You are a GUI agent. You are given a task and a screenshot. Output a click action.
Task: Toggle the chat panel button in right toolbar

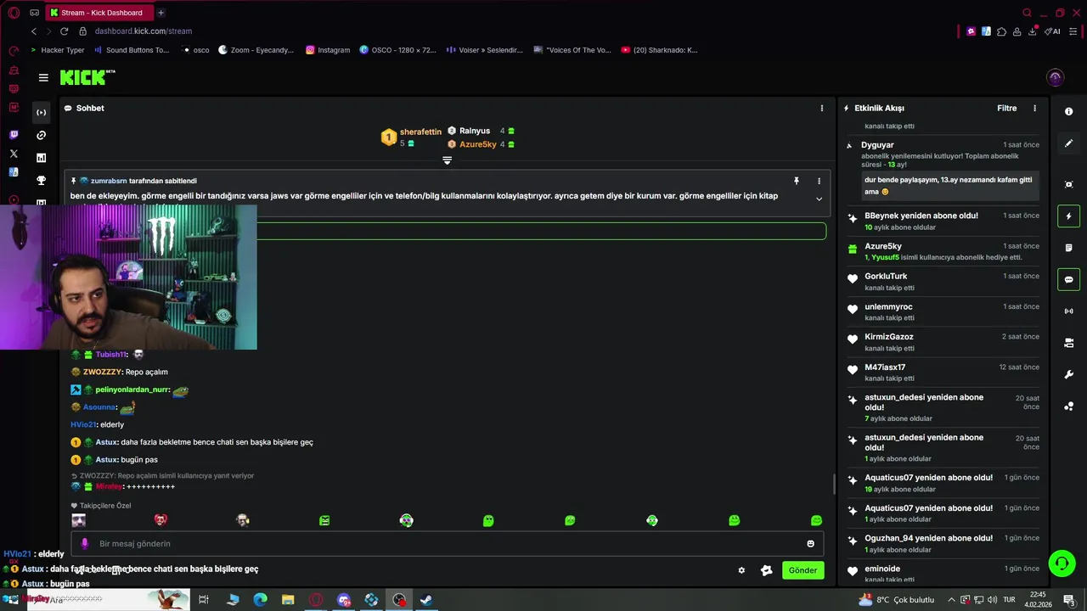1068,279
